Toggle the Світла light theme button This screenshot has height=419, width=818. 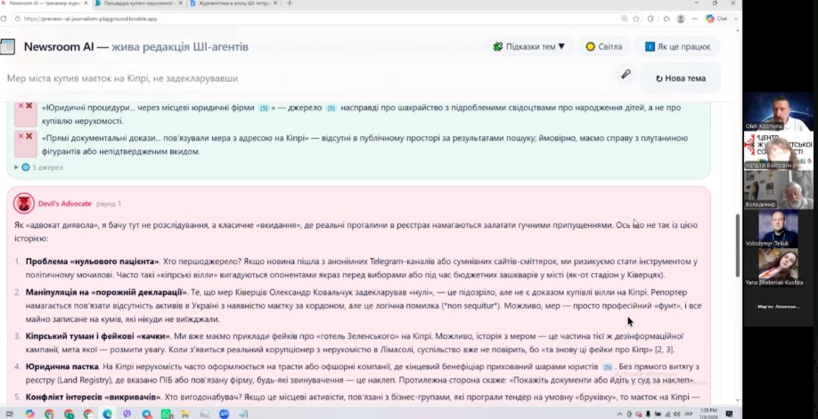coord(604,46)
